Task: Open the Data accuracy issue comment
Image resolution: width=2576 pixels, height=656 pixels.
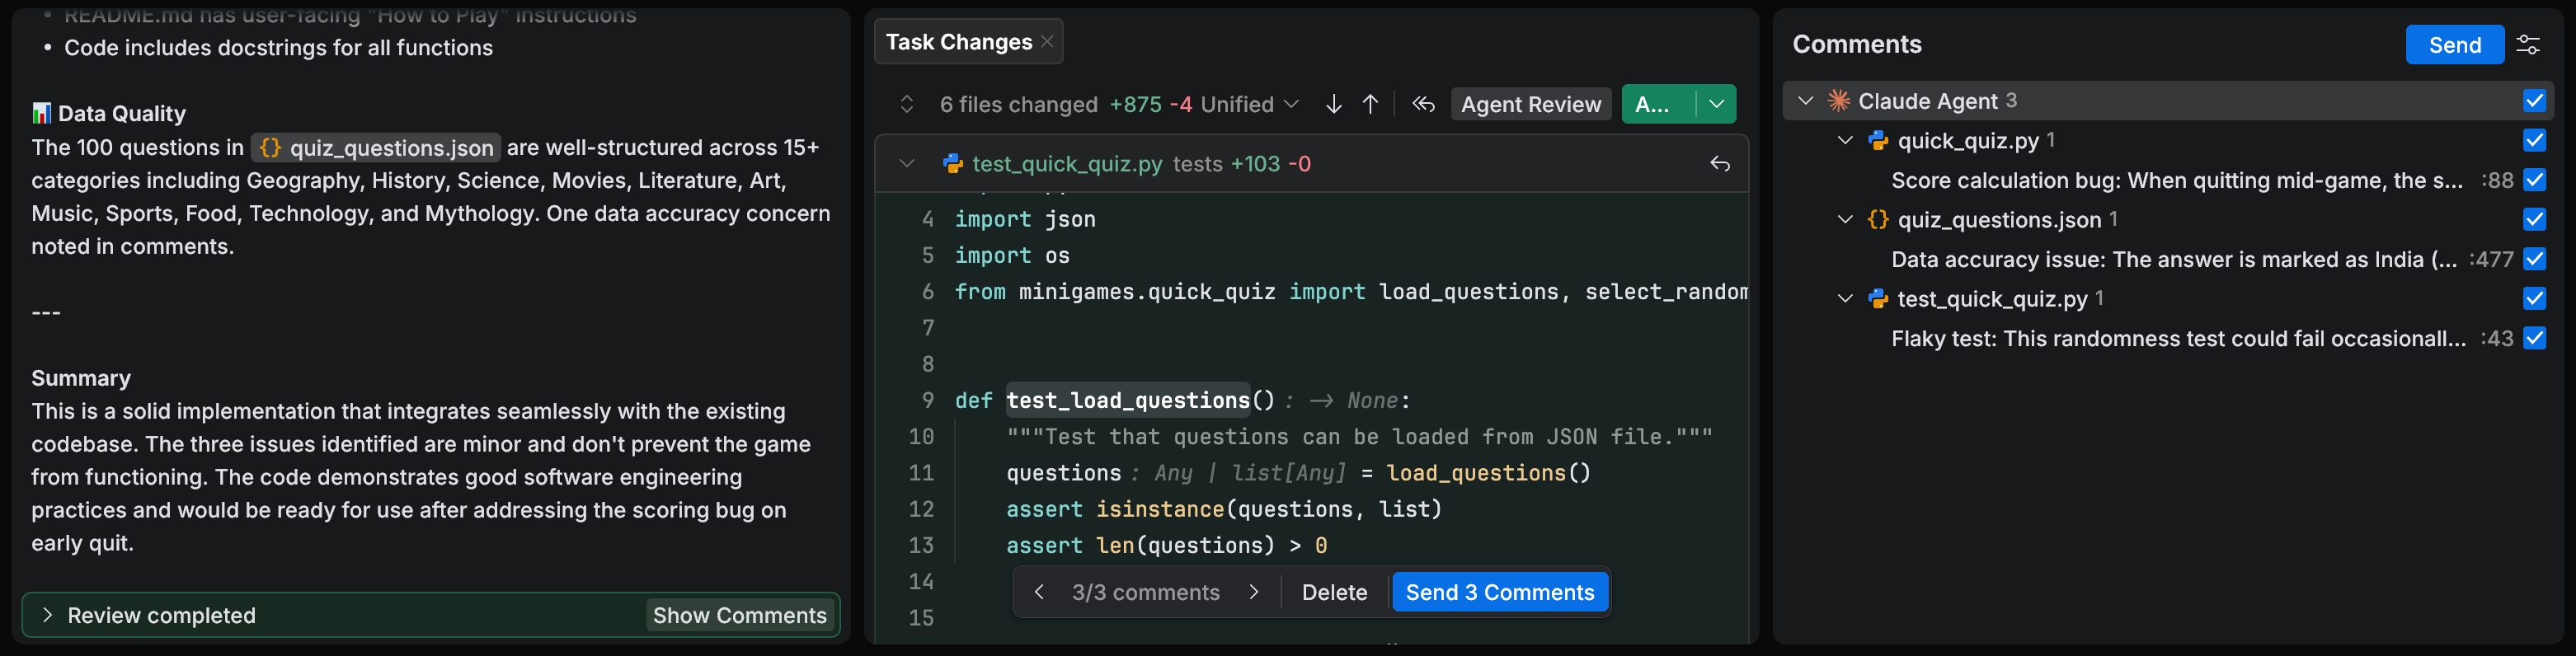Action: pos(2172,259)
